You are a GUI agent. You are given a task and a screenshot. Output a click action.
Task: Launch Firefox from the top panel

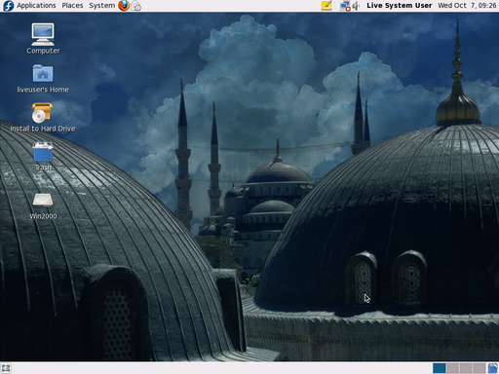[x=124, y=6]
